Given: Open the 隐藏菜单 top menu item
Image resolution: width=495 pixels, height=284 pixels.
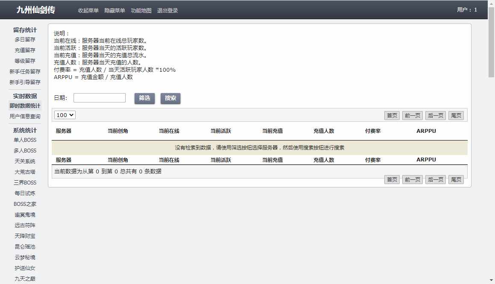Looking at the screenshot, I should pyautogui.click(x=115, y=10).
